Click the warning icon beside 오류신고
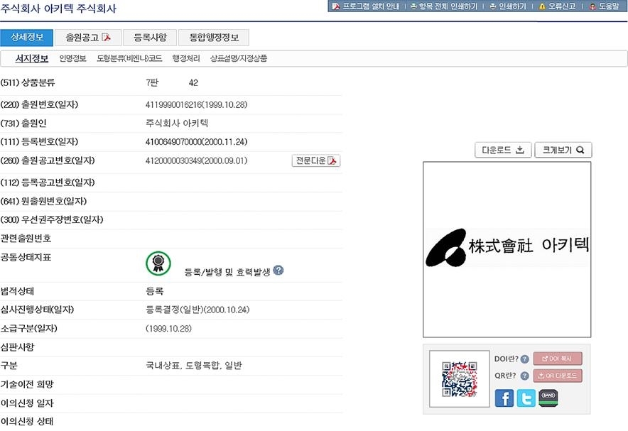This screenshot has height=431, width=628. point(542,6)
